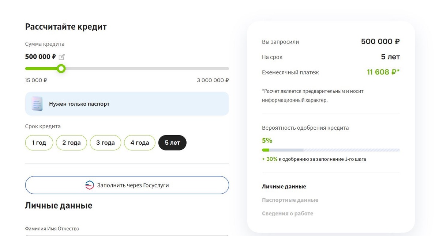The height and width of the screenshot is (236, 439).
Task: Click the 500 000 ₽ requested amount value
Action: 380,41
